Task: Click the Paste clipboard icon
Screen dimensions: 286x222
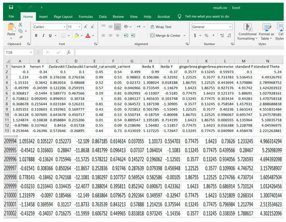Action: click(x=11, y=28)
